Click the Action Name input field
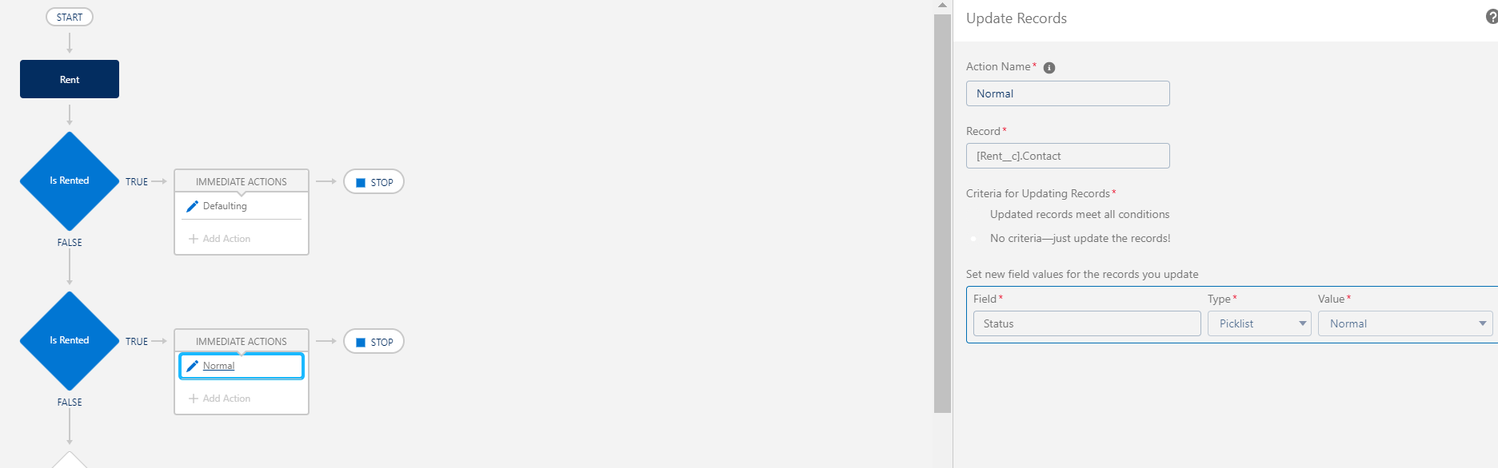1498x468 pixels. coord(1068,93)
